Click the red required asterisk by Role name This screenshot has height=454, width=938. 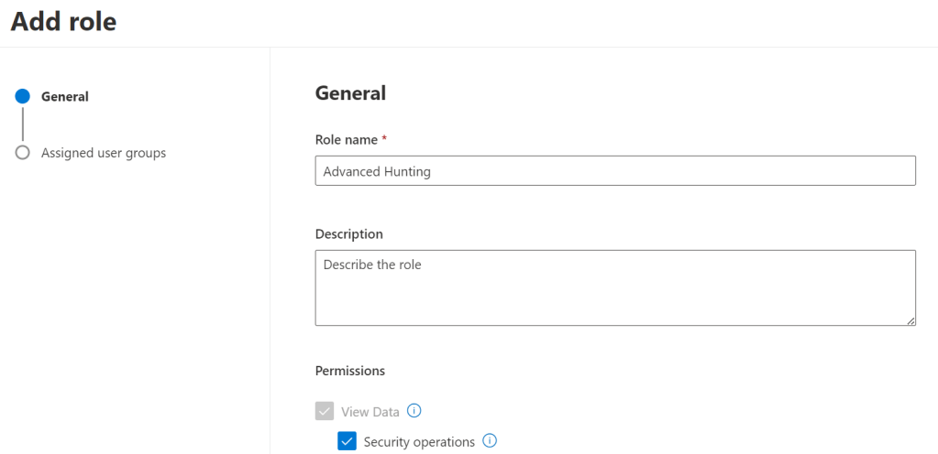tap(384, 139)
